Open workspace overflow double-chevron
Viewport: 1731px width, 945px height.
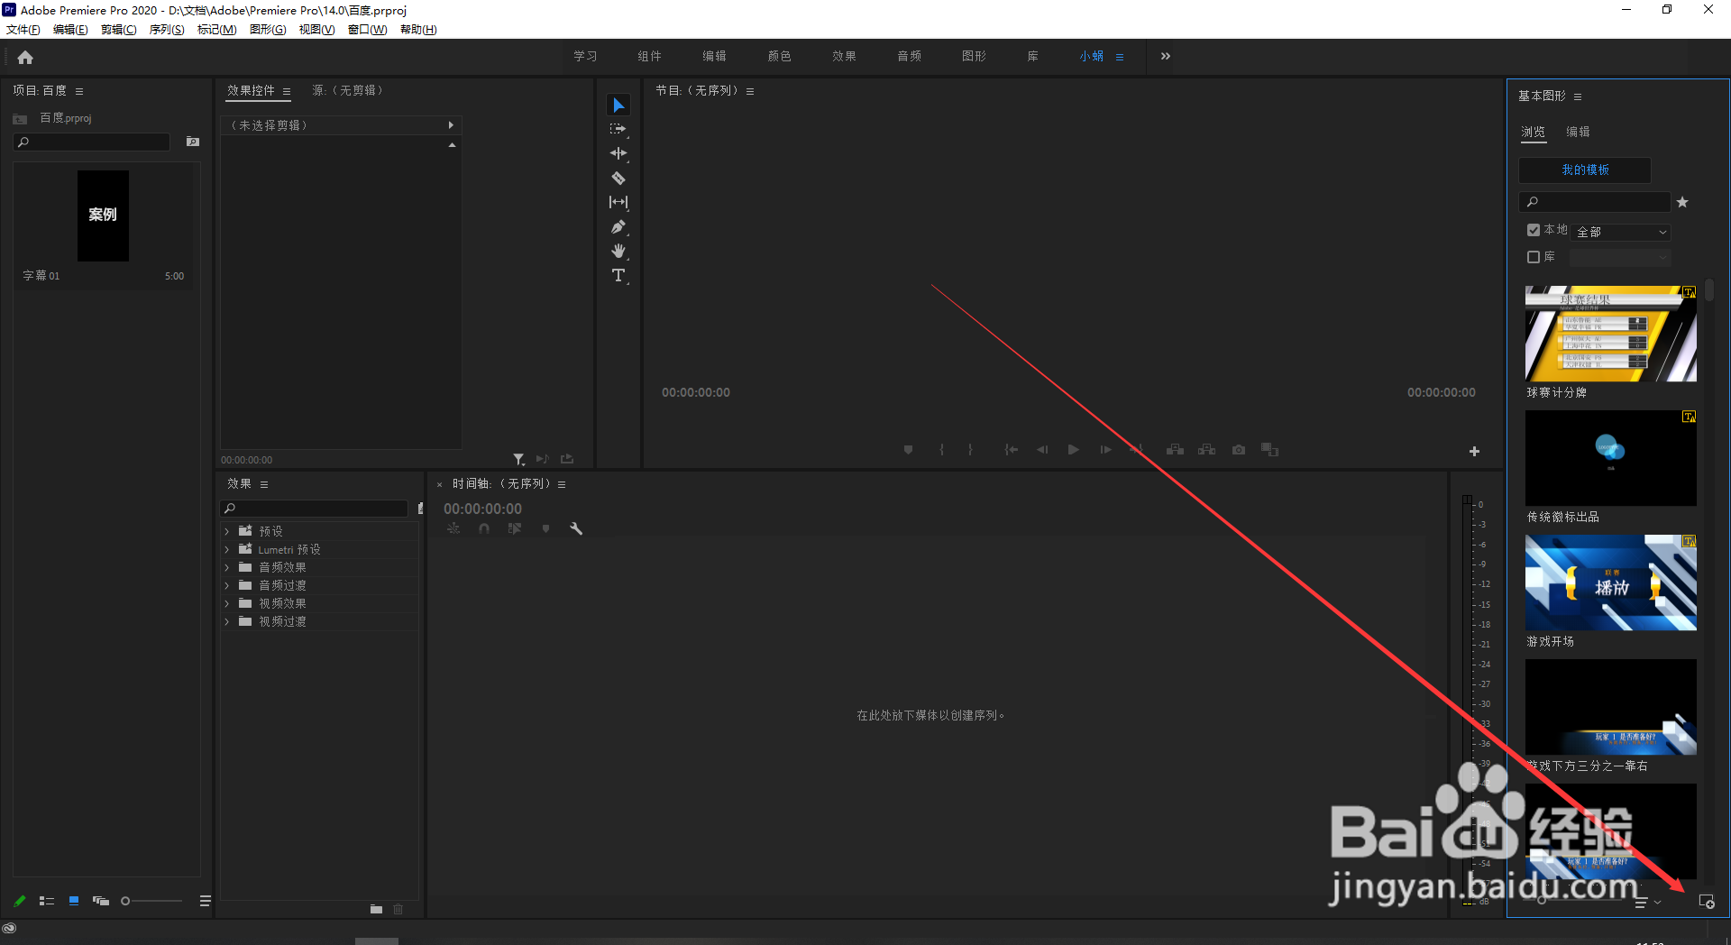click(x=1166, y=56)
